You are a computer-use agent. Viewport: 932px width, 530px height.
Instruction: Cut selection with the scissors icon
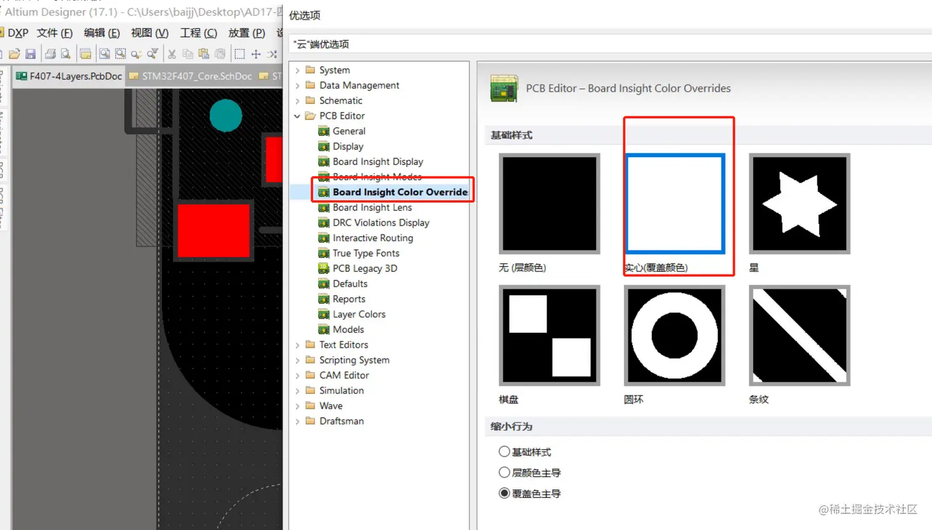(172, 54)
